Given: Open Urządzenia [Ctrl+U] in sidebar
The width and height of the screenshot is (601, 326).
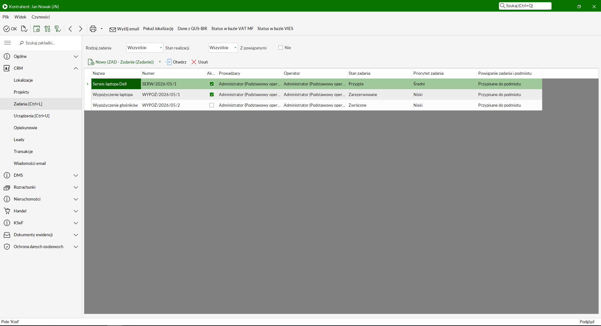Looking at the screenshot, I should tap(32, 116).
